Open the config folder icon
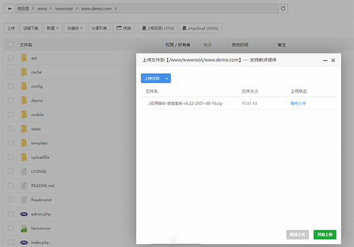Screen dimensions: 354x247 24,86
